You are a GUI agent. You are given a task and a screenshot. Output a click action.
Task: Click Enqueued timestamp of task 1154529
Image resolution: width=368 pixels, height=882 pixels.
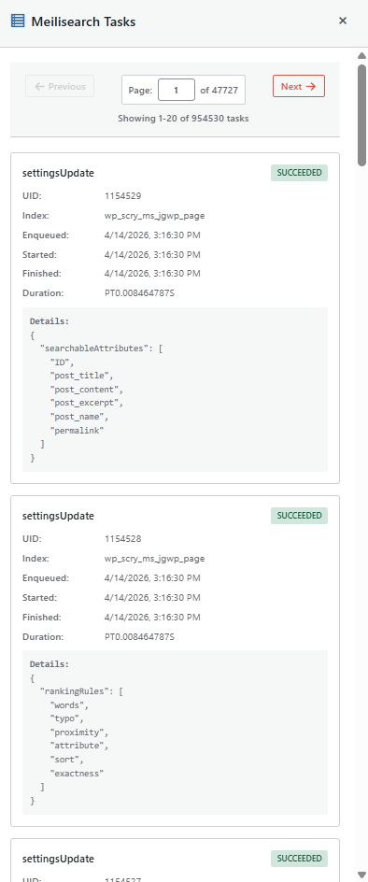click(152, 235)
